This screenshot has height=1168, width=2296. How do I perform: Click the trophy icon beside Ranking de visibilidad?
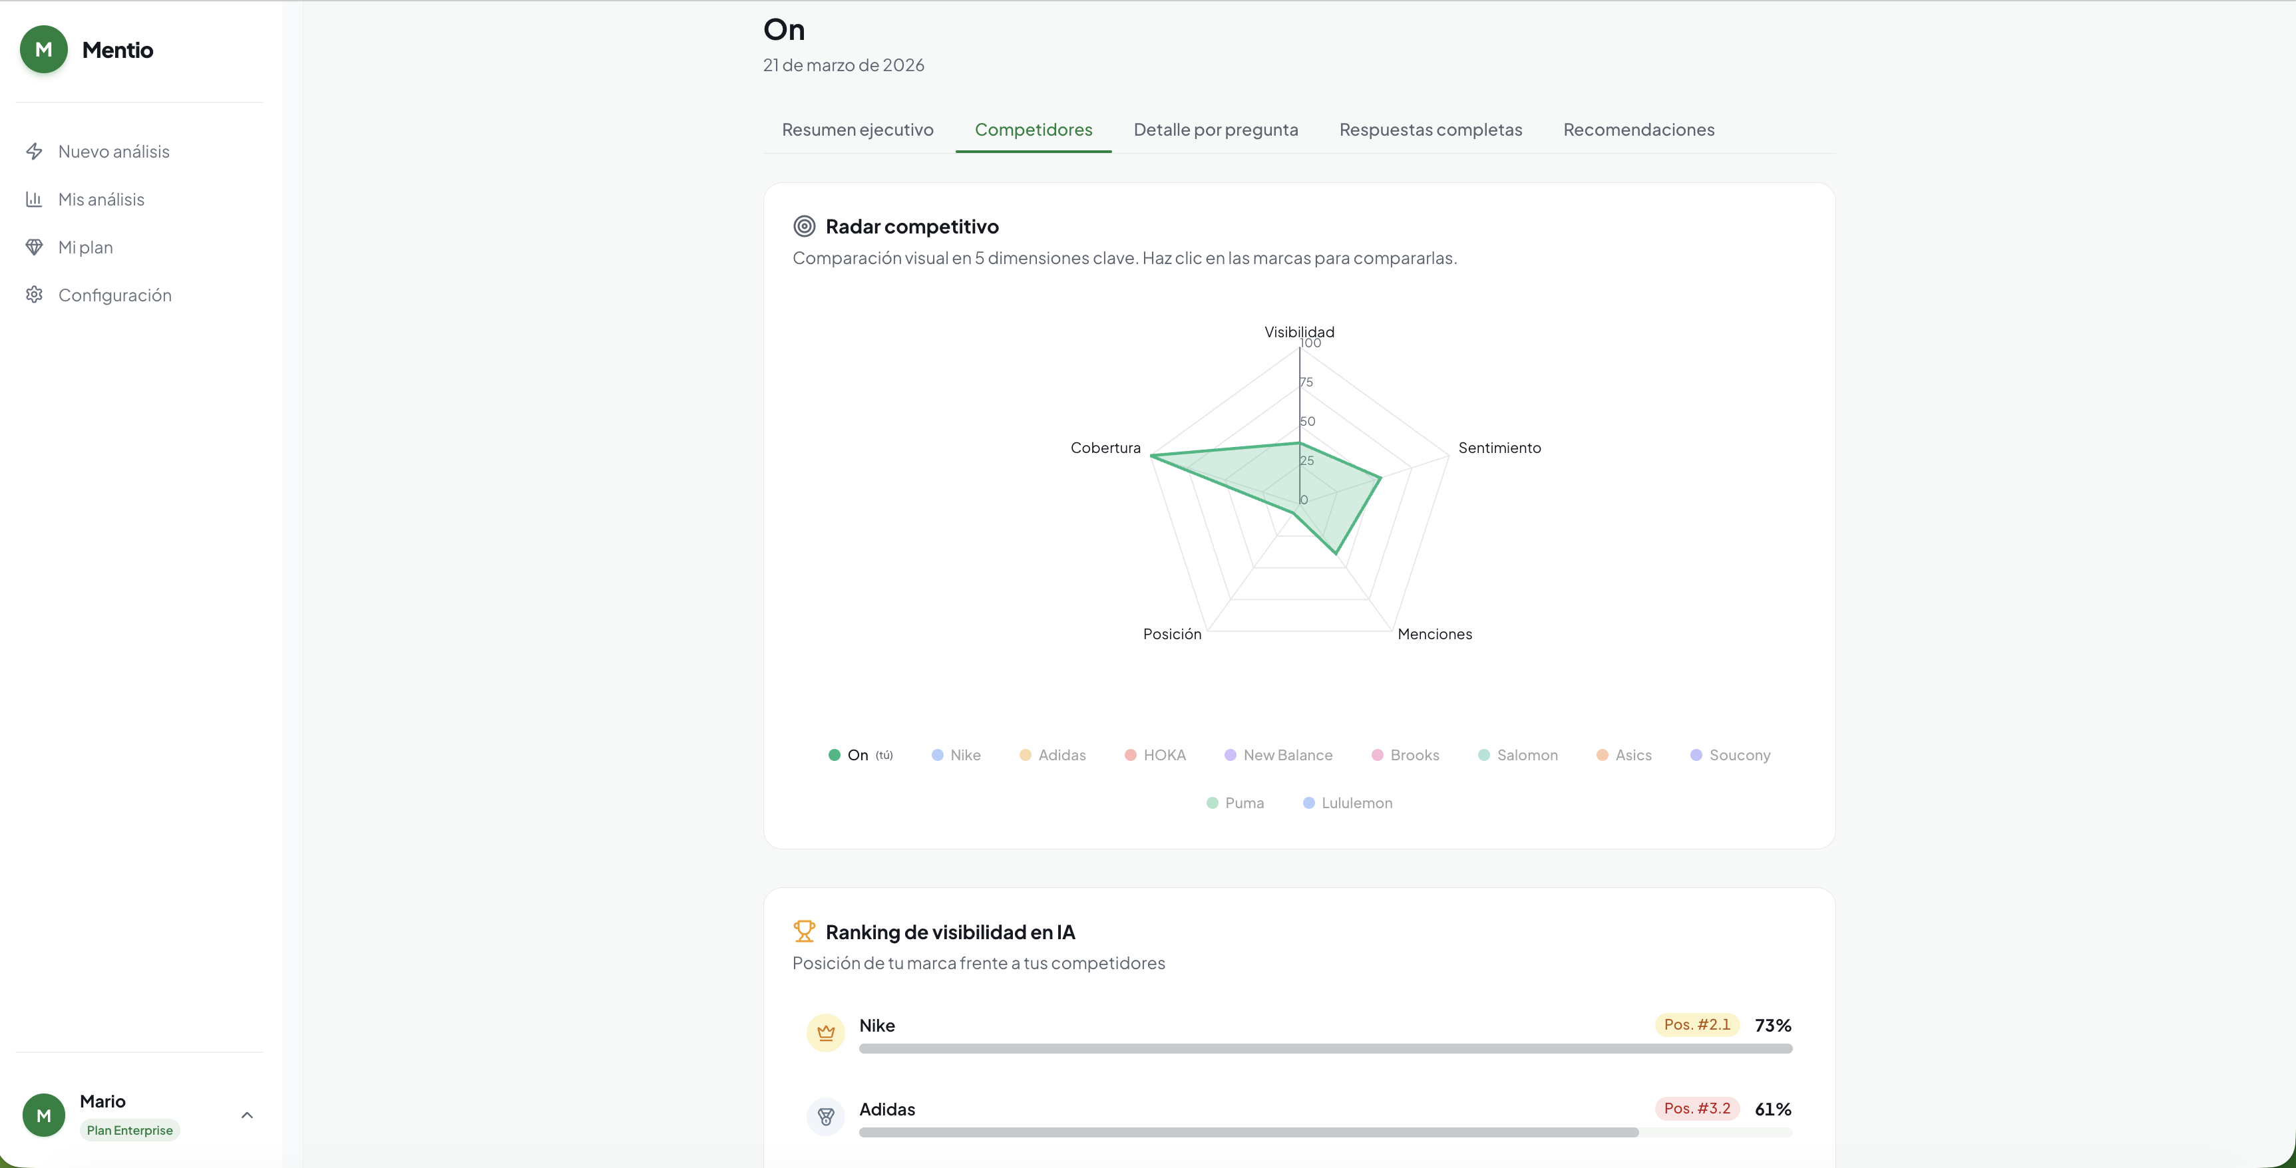804,932
